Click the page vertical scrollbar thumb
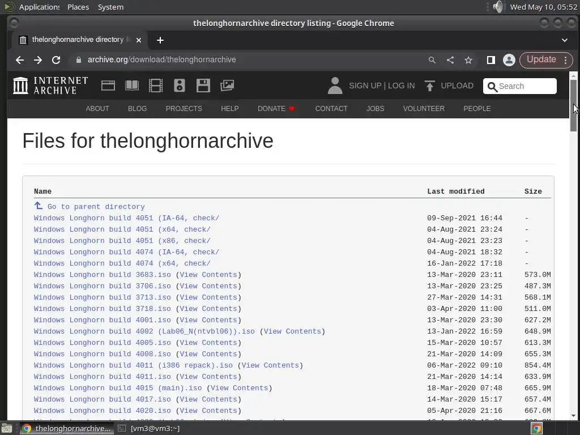 tap(573, 105)
